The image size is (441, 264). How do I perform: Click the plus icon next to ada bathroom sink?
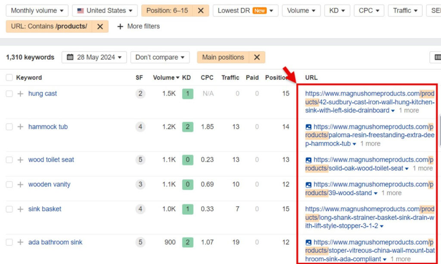[20, 242]
